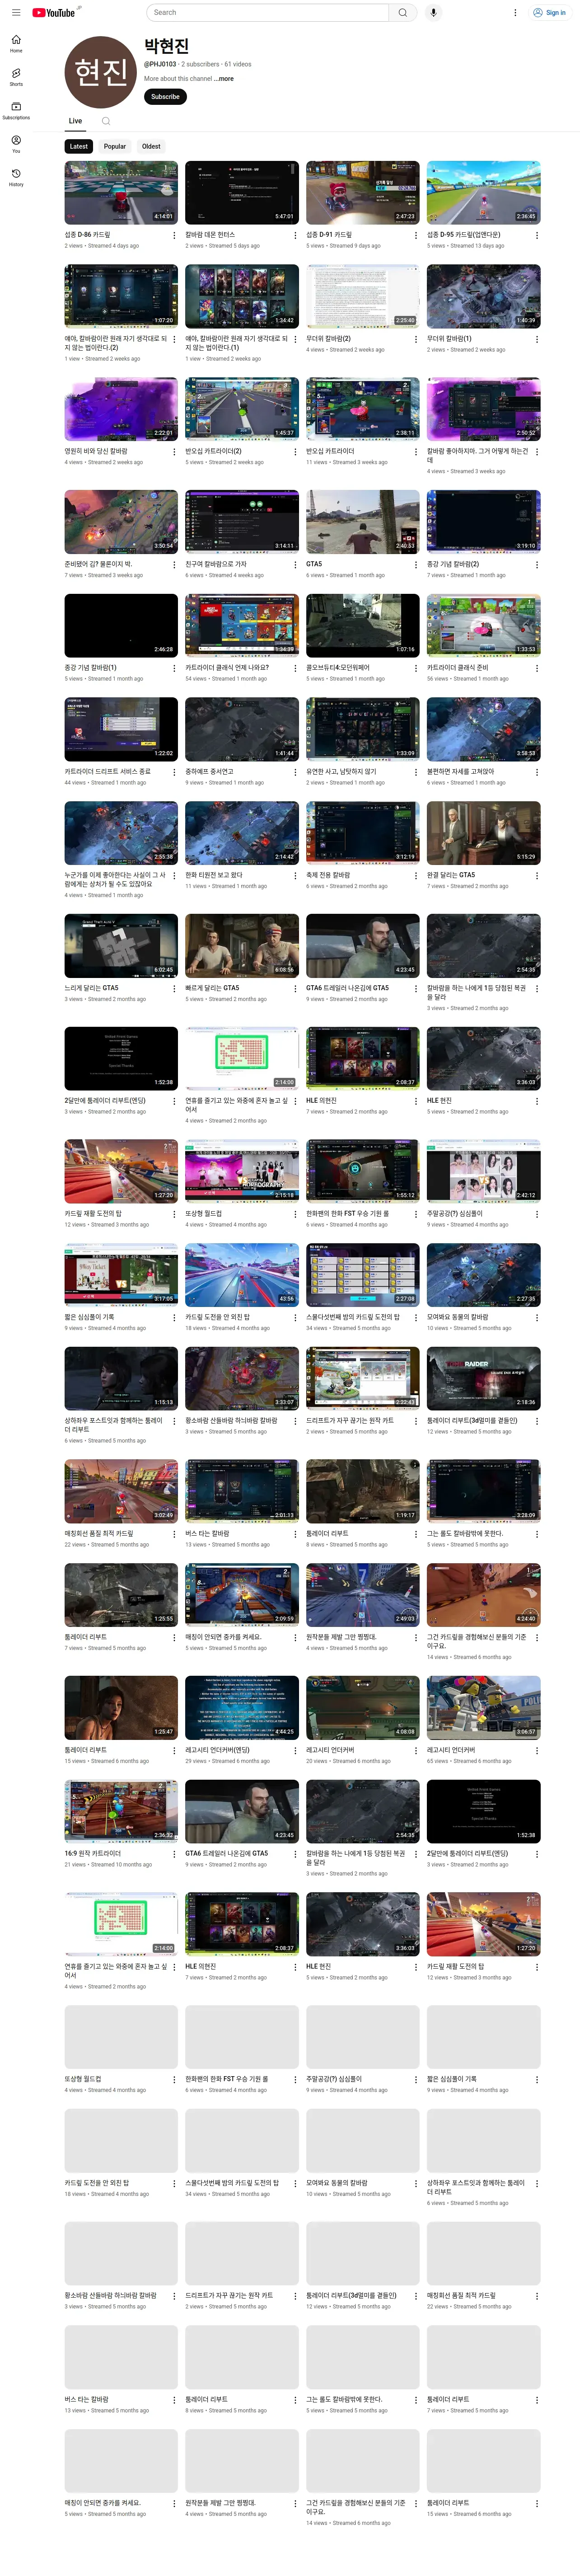Open title 카트라이더 드리프트 서비스 종료
Screen dimensions: 580x2576
[108, 772]
